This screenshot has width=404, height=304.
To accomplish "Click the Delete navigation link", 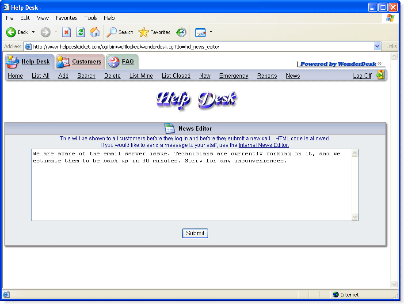I will point(112,75).
